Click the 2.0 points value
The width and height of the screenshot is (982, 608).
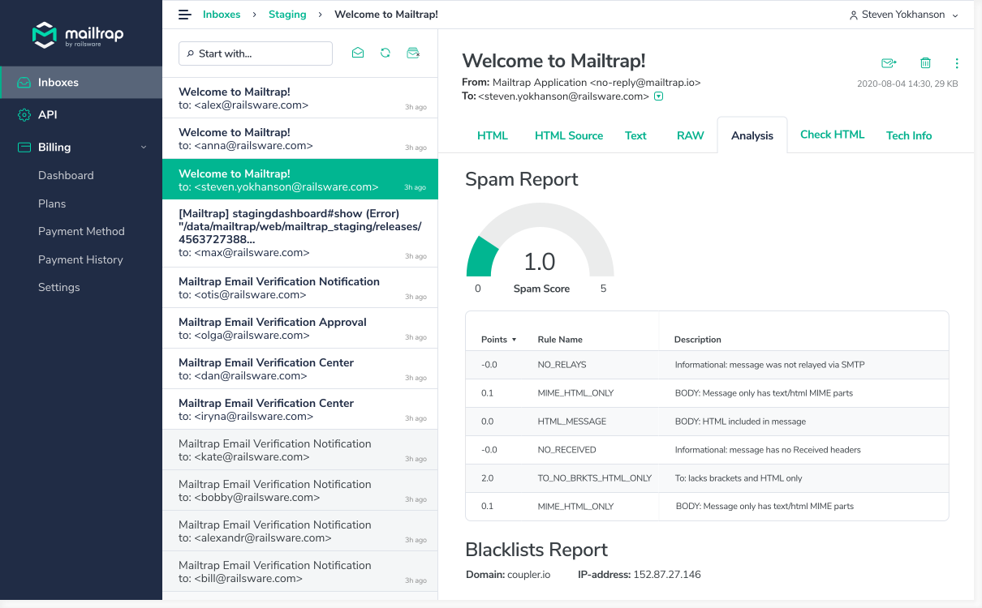pyautogui.click(x=488, y=478)
